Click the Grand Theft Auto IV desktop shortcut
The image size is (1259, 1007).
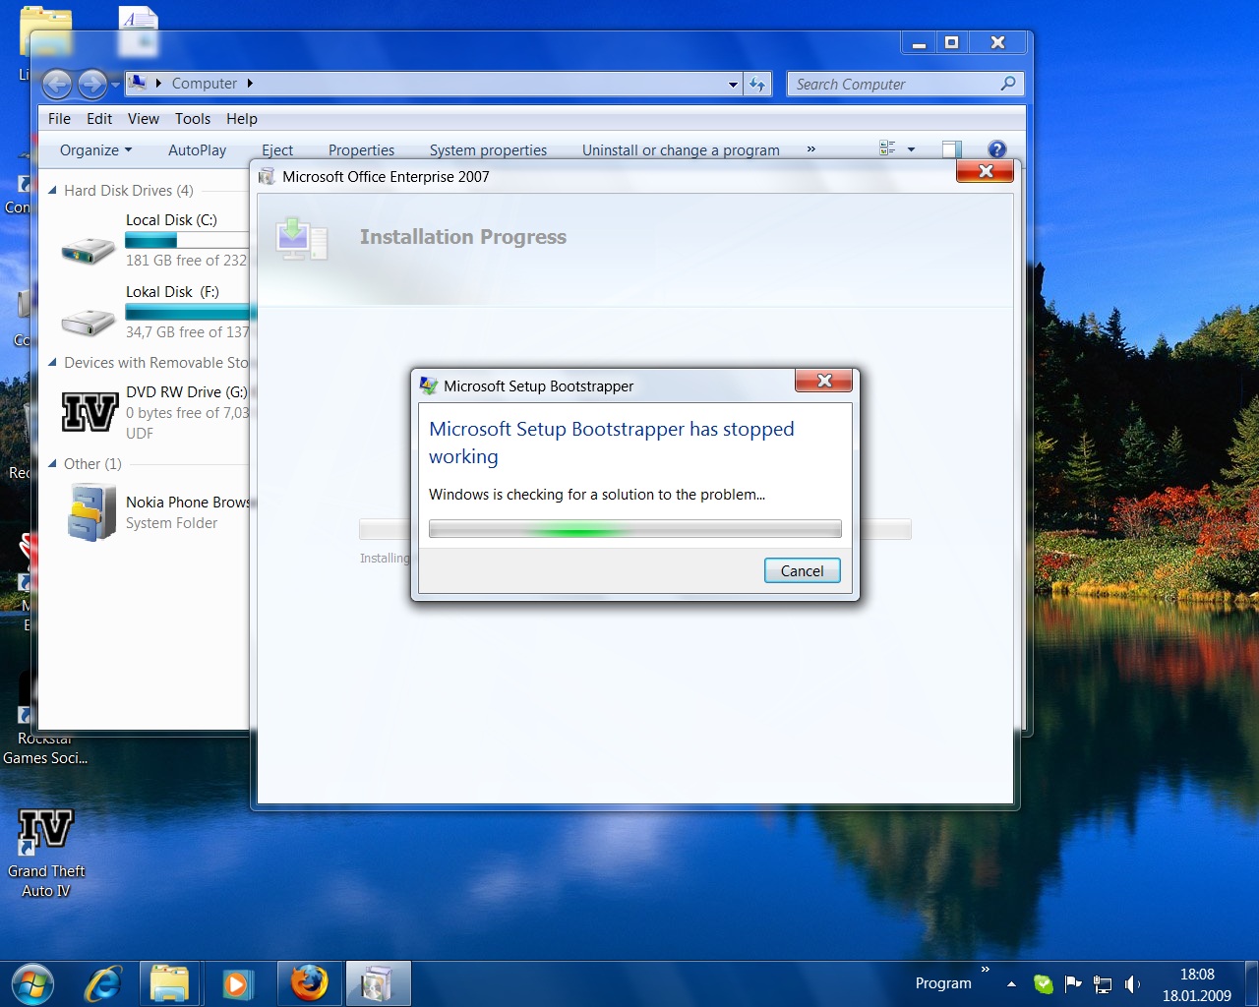[x=45, y=853]
